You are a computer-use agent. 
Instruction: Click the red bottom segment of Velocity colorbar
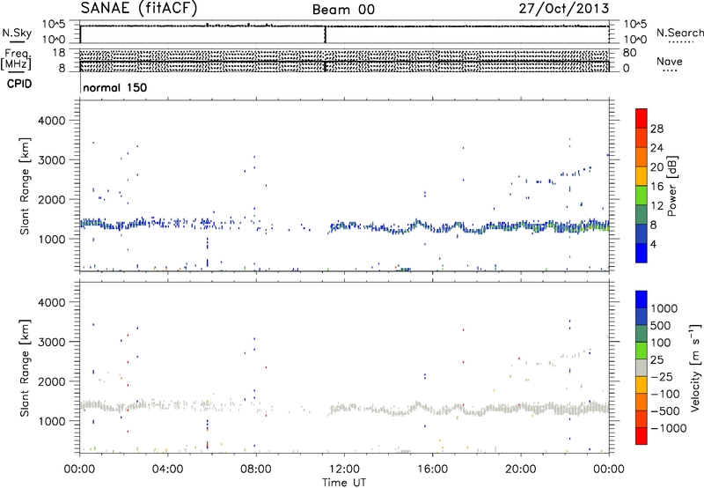click(642, 436)
